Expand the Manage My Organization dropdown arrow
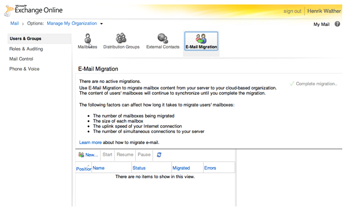The image size is (345, 223). (102, 24)
